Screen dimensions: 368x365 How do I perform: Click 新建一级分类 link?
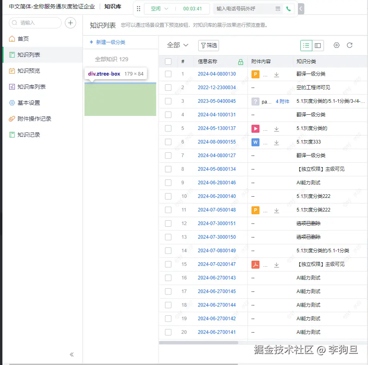[x=107, y=42]
